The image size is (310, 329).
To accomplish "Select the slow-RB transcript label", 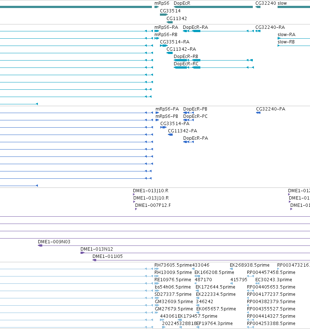I will pos(286,42).
